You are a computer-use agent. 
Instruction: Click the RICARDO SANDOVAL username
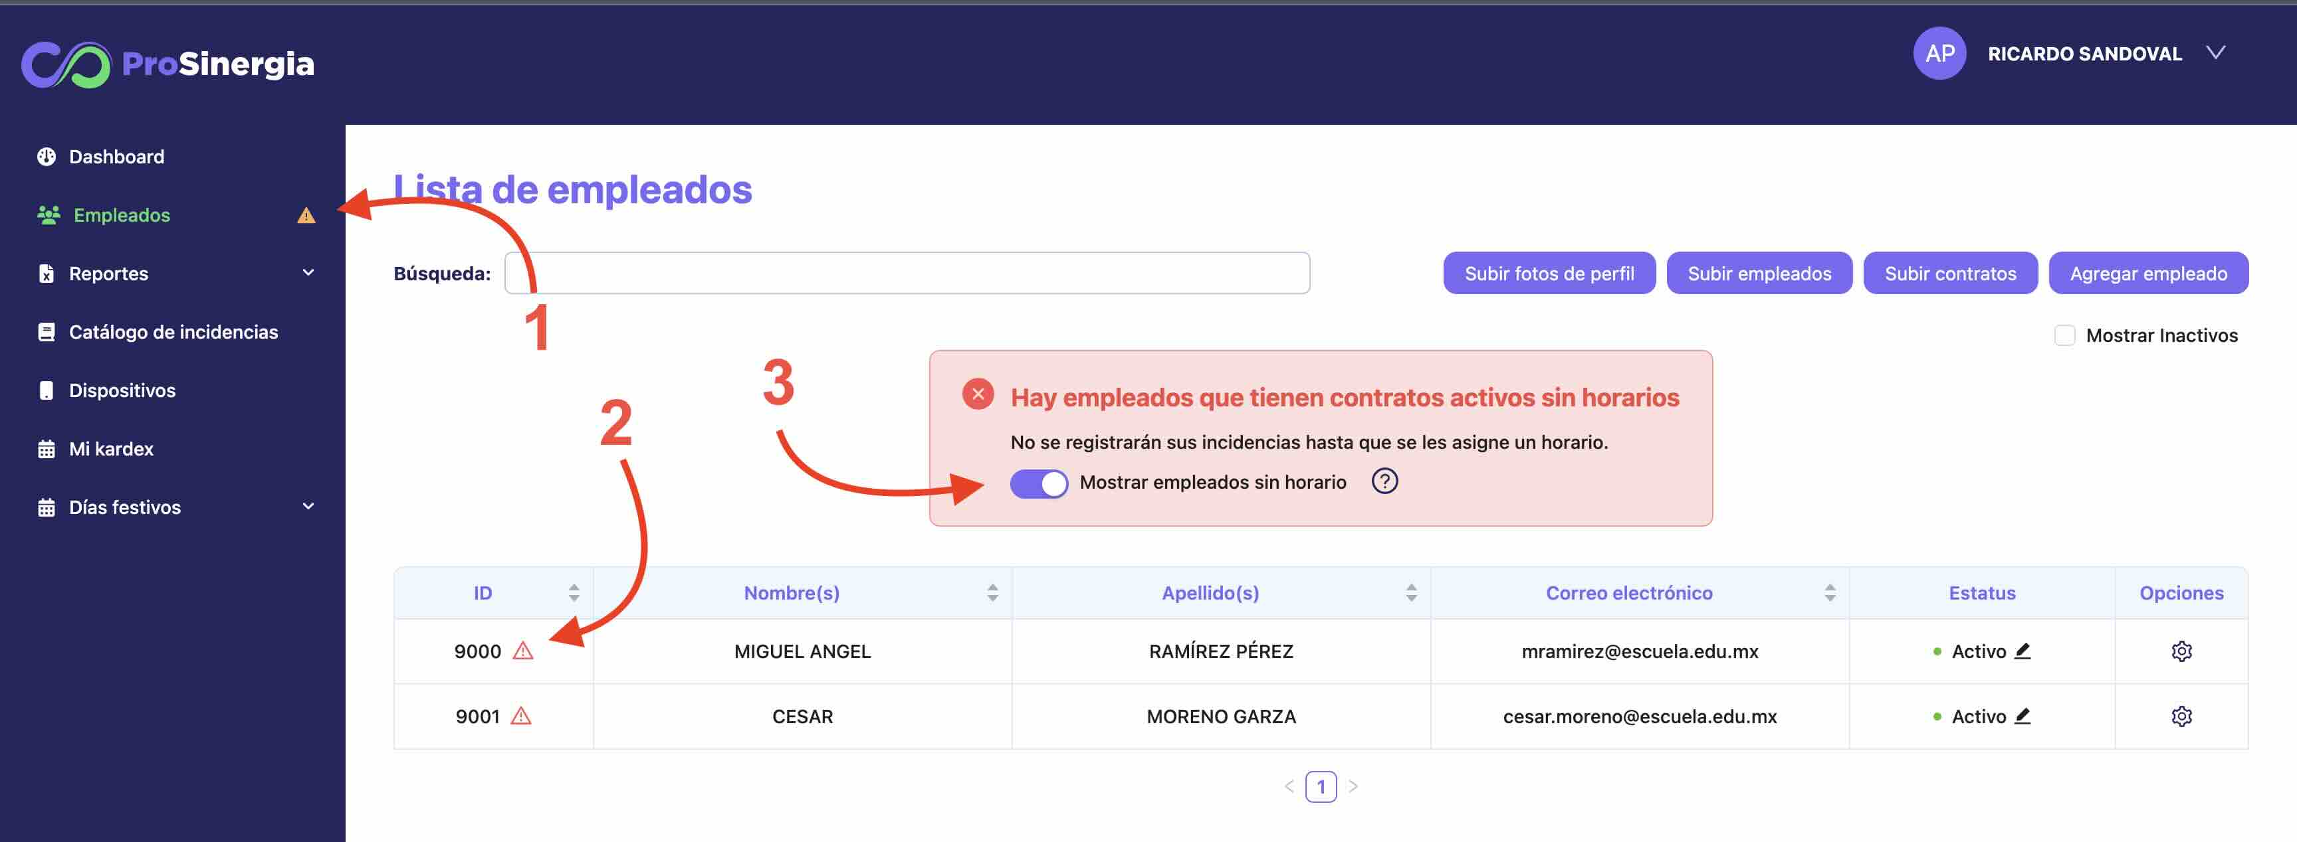[x=2084, y=54]
